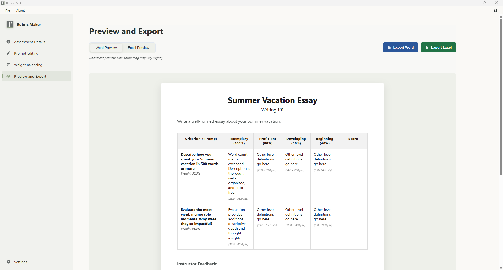Click the empty Score cell in first criterion row
Image resolution: width=503 pixels, height=270 pixels.
point(353,176)
